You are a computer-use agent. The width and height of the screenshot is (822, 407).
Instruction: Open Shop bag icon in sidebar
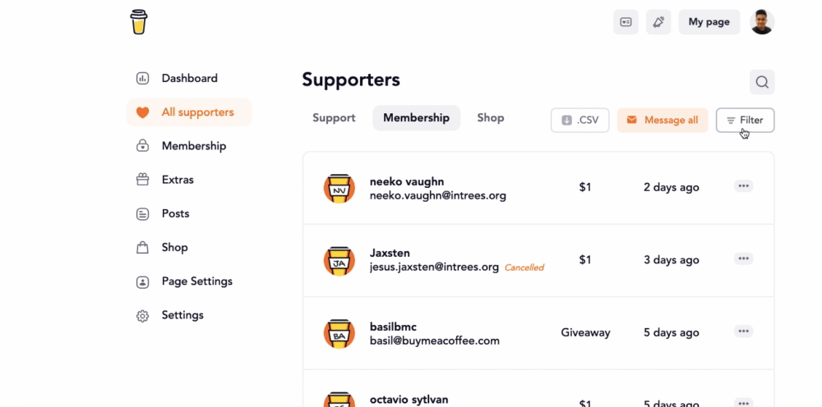[143, 247]
